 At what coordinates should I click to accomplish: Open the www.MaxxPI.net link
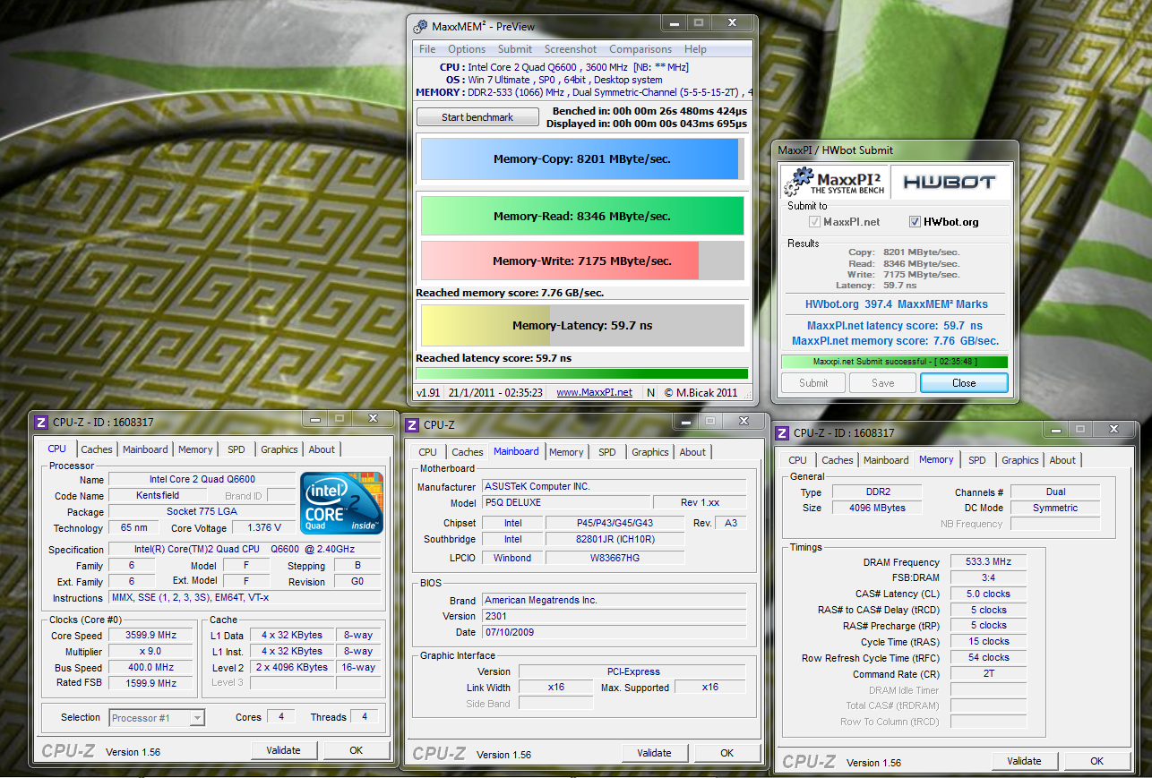tap(594, 392)
